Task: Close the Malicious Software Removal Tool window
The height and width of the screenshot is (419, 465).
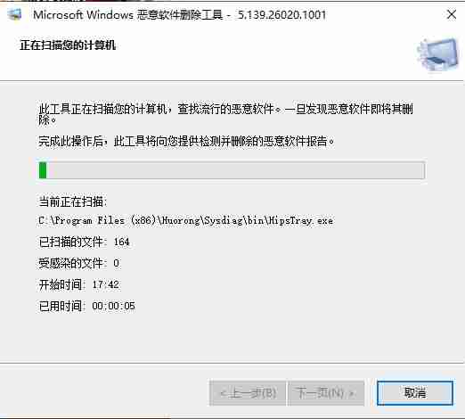Action: click(x=452, y=14)
